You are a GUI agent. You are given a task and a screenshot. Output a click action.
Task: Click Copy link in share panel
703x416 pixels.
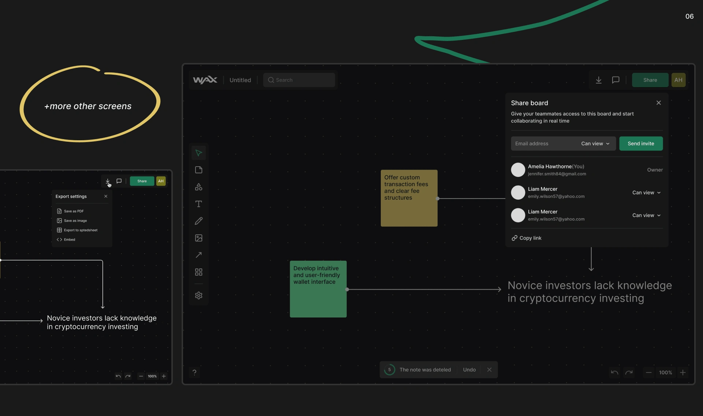click(527, 238)
